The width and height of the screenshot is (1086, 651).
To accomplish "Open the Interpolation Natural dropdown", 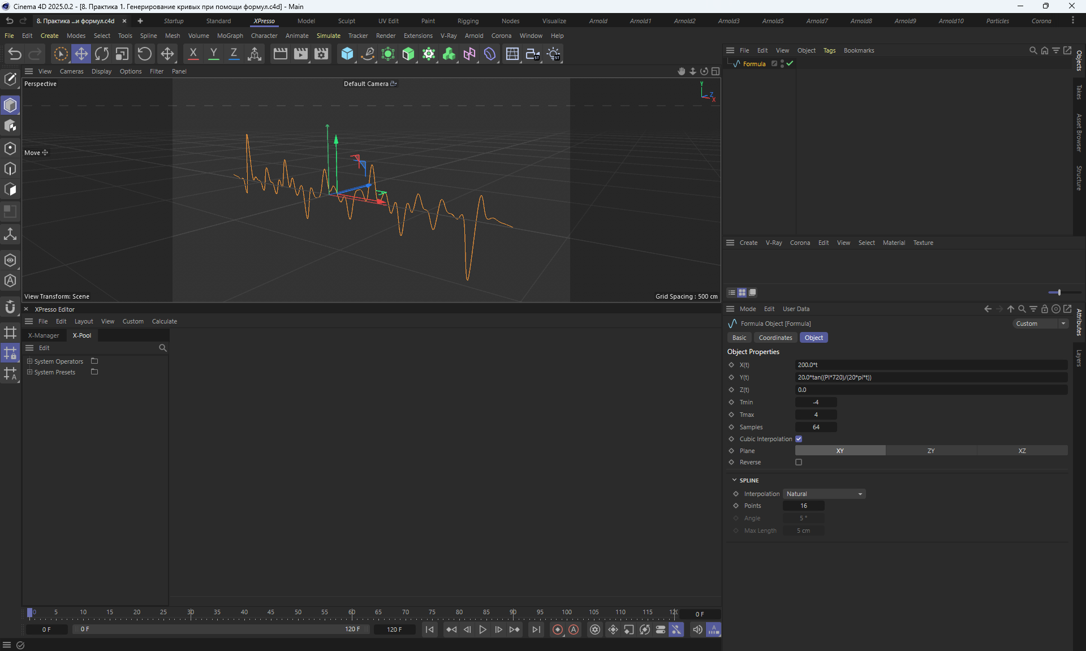I will point(824,494).
